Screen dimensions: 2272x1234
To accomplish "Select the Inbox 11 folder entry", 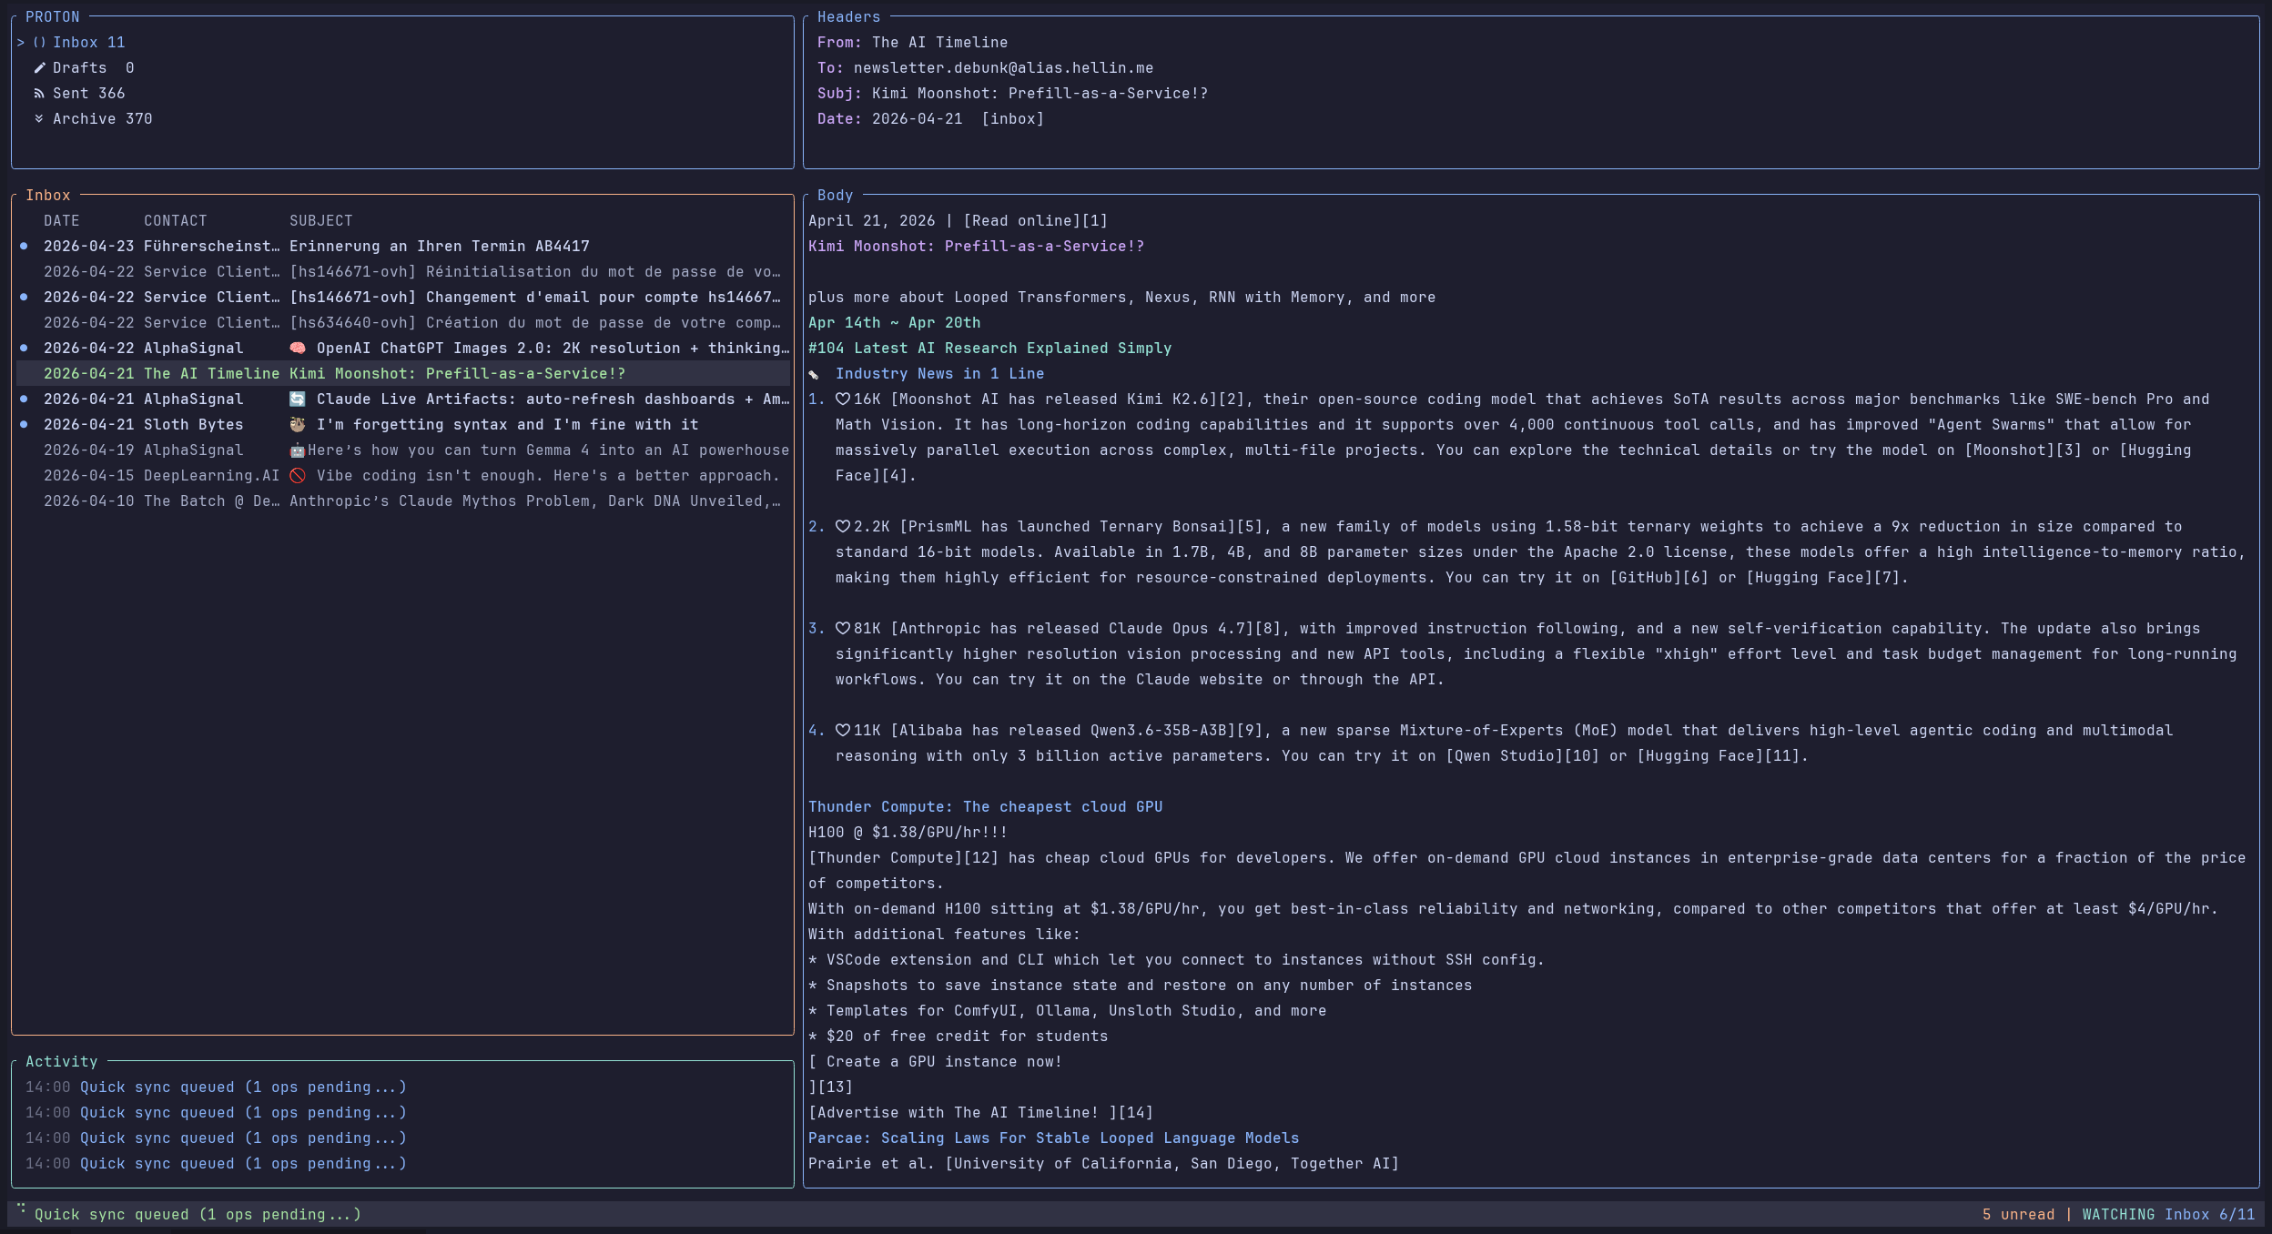I will [x=79, y=43].
